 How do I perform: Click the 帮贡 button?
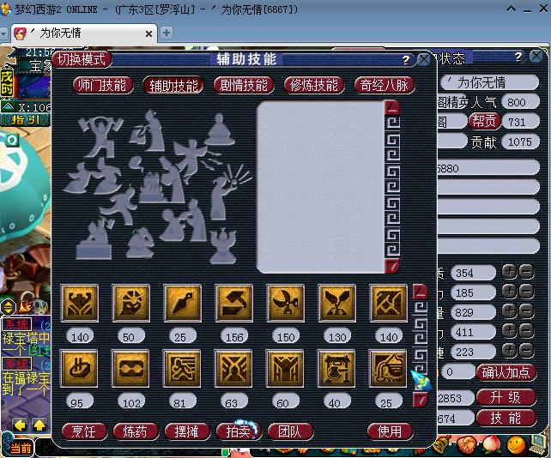[x=484, y=122]
